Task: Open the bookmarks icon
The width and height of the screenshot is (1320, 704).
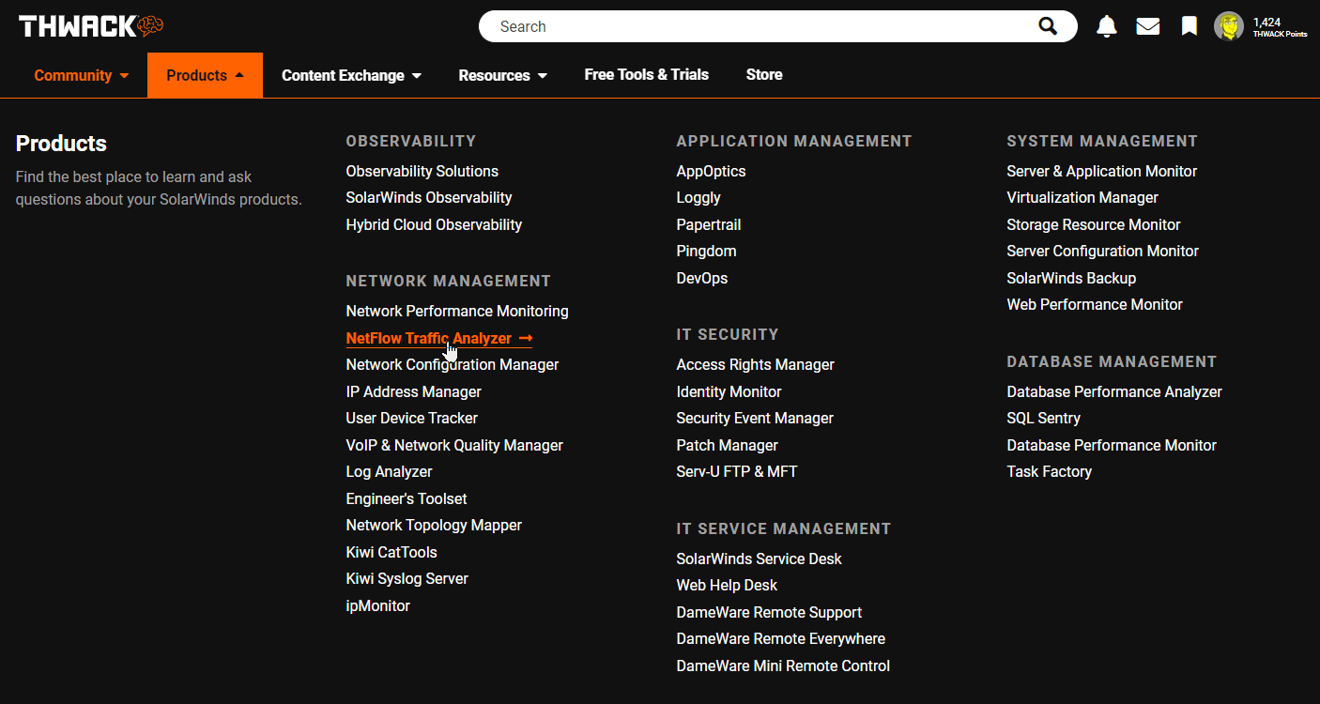Action: pyautogui.click(x=1190, y=26)
